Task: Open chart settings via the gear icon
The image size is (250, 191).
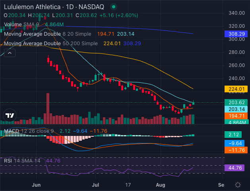Action: pos(237,185)
